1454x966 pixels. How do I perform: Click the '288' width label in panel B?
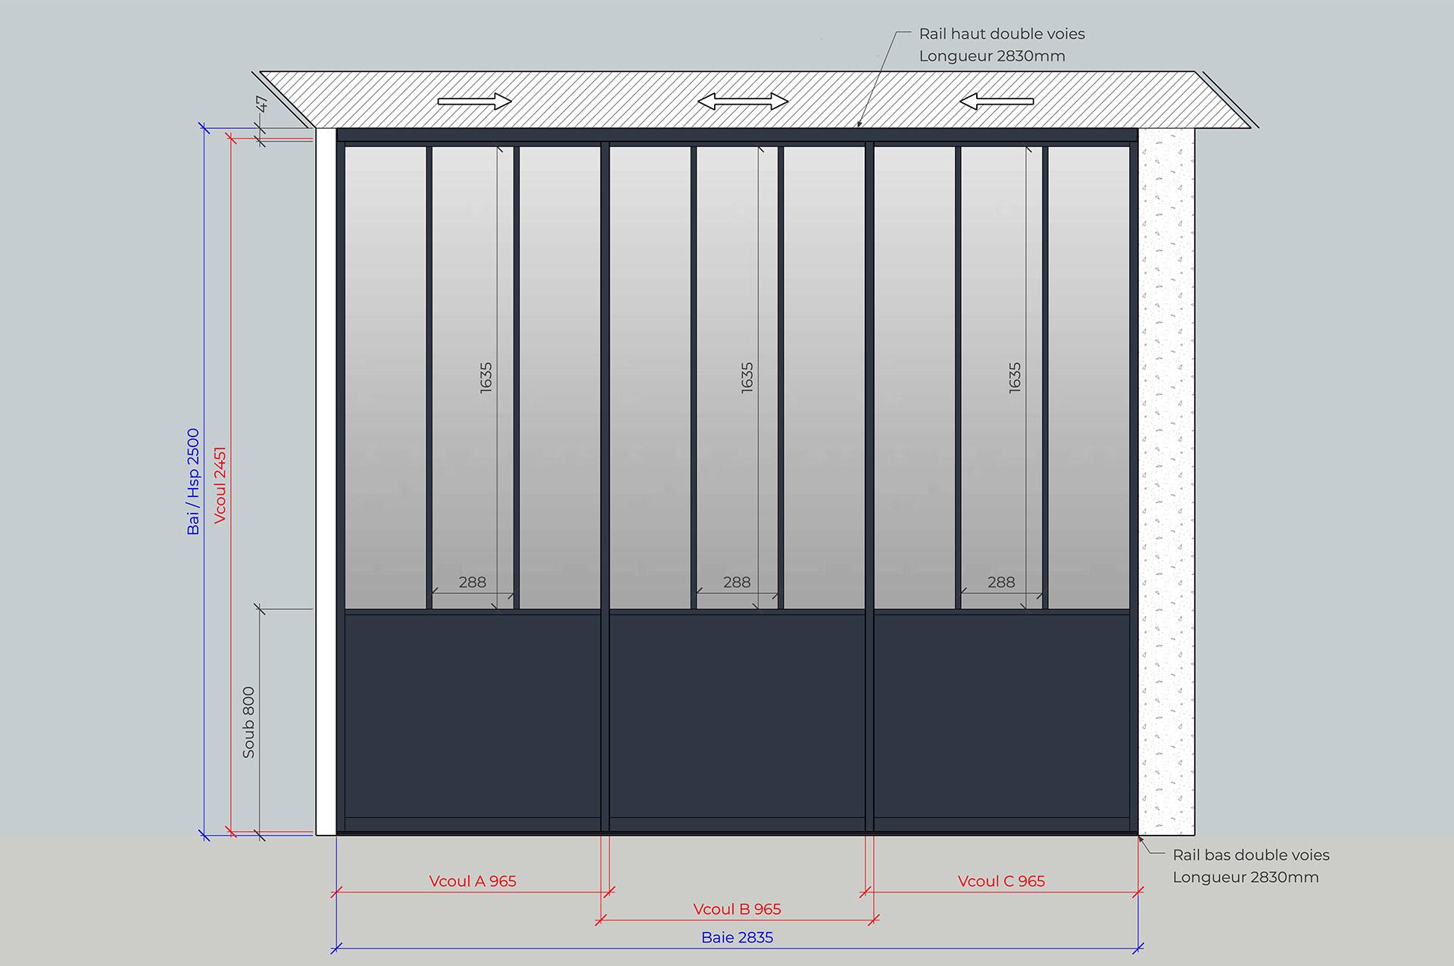(x=737, y=582)
